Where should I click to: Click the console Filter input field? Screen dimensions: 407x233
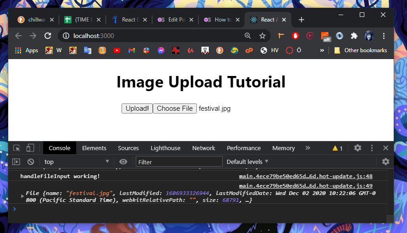tap(179, 162)
